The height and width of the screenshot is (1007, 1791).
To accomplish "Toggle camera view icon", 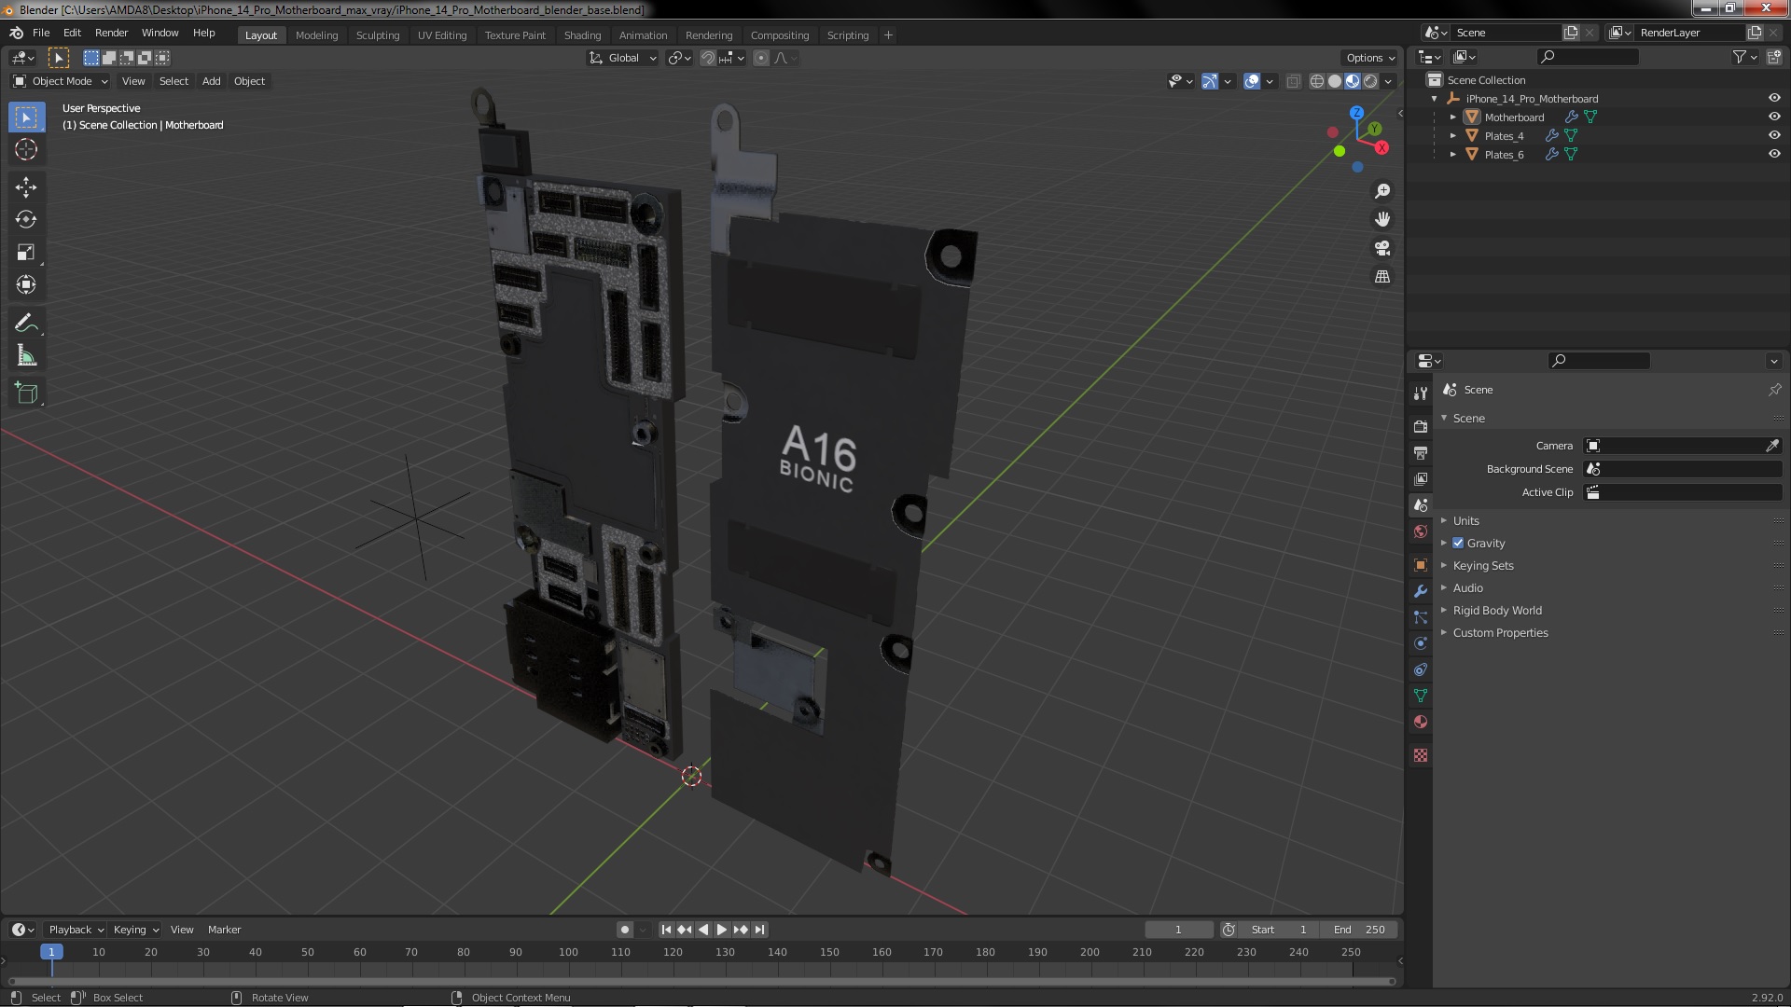I will [1382, 248].
